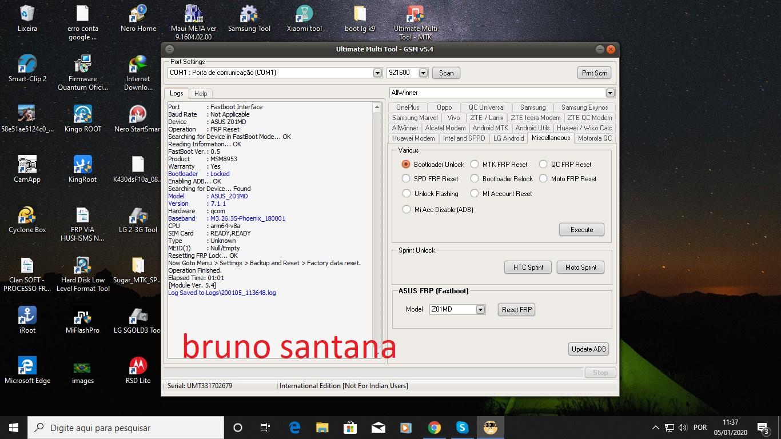The width and height of the screenshot is (781, 439).
Task: Open Microsoft Edge desktop shortcut
Action: pos(27,370)
